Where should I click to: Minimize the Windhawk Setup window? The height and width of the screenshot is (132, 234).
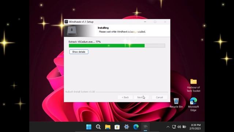coord(145,22)
